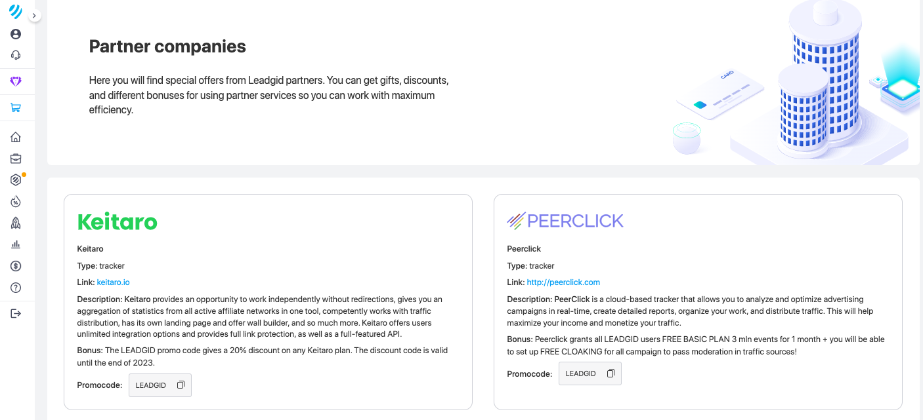Open the bar chart statistics icon
The height and width of the screenshot is (420, 923).
pos(16,244)
